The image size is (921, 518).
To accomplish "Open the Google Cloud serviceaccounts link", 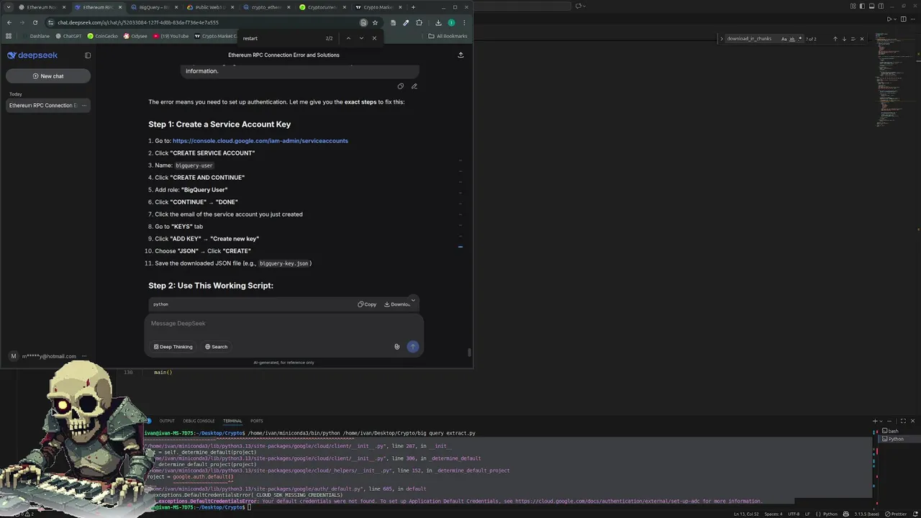I will [x=260, y=141].
